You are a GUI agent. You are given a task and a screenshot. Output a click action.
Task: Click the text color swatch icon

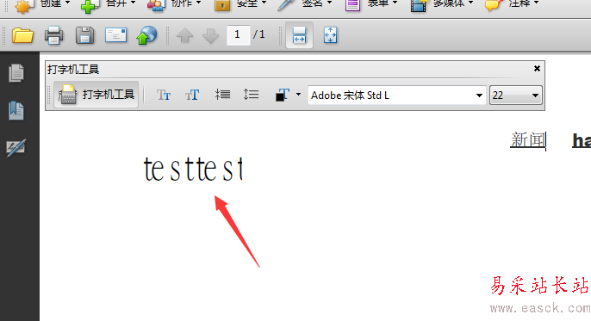point(283,95)
